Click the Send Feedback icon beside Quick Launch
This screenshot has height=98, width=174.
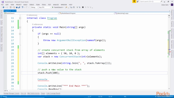click(138, 1)
